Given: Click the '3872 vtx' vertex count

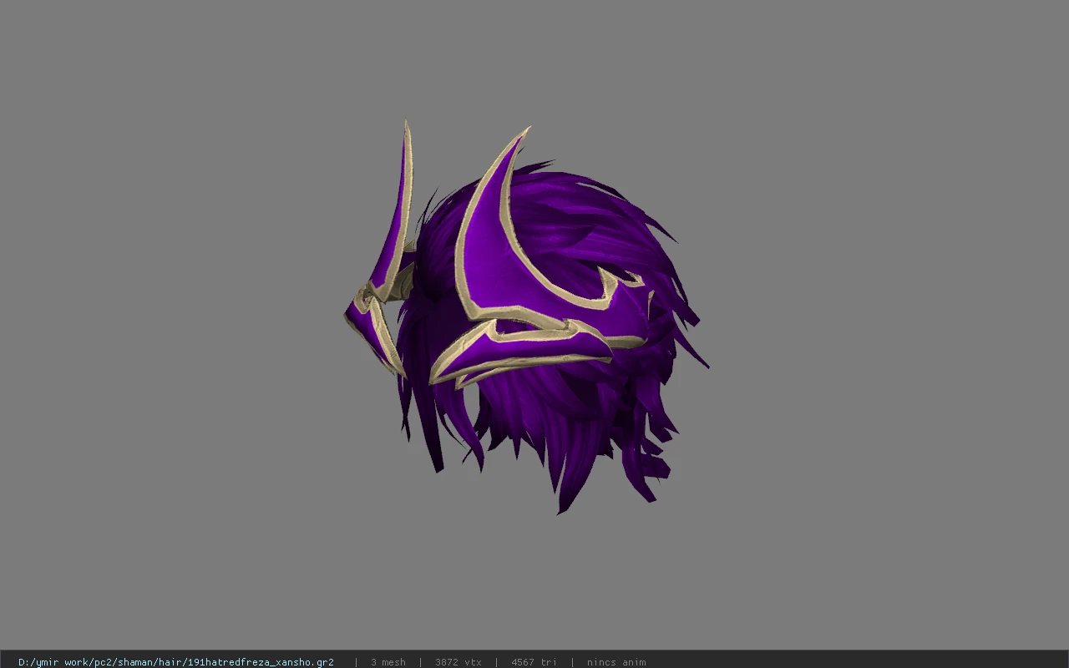Looking at the screenshot, I should pyautogui.click(x=459, y=662).
